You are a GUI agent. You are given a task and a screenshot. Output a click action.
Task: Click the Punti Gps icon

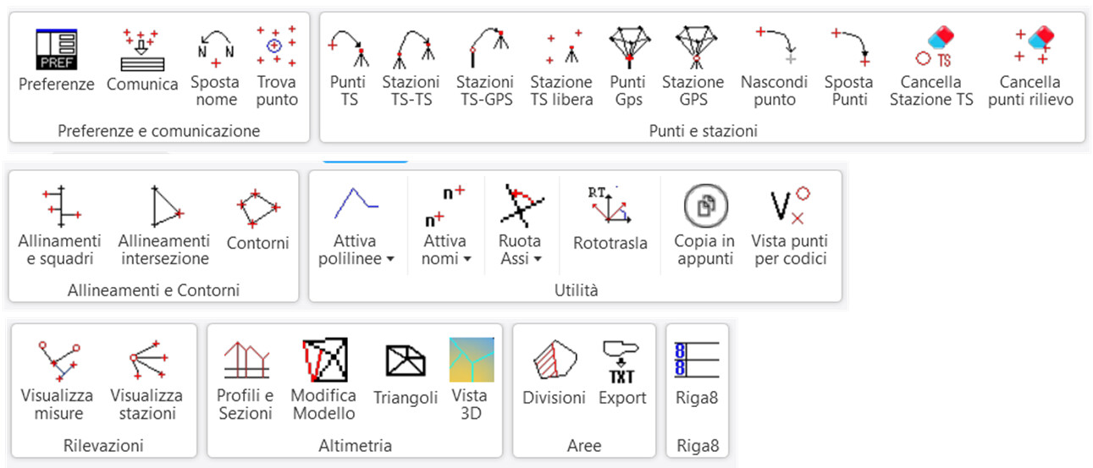tap(627, 47)
